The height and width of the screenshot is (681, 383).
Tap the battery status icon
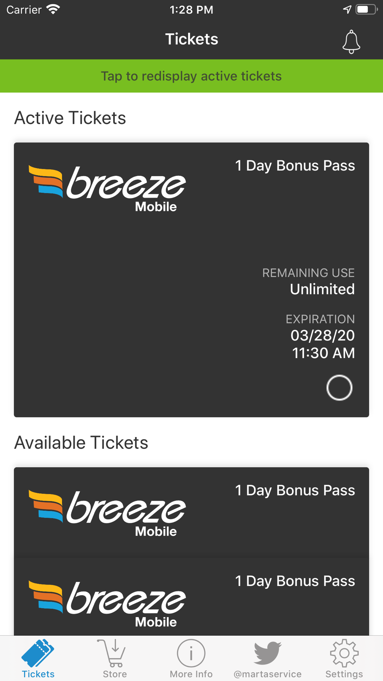pos(367,10)
